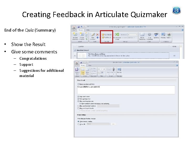Click the passing feedback text box
The width and height of the screenshot is (189, 142).
[126, 90]
